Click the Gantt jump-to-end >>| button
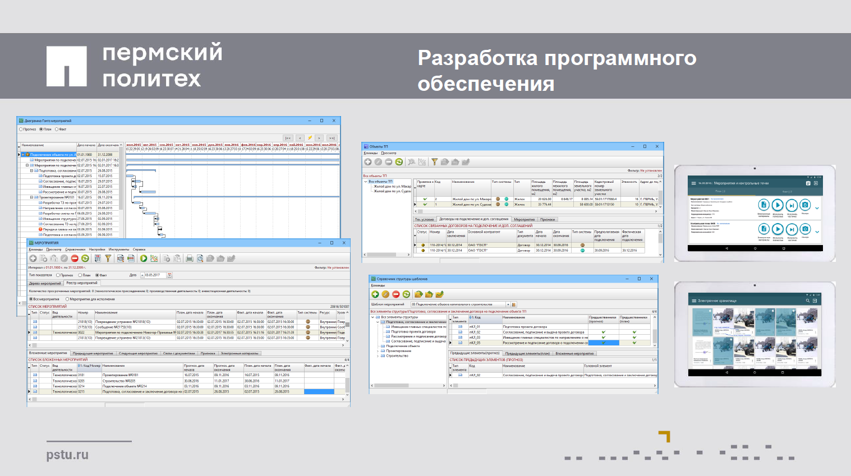This screenshot has width=851, height=476. pos(332,138)
